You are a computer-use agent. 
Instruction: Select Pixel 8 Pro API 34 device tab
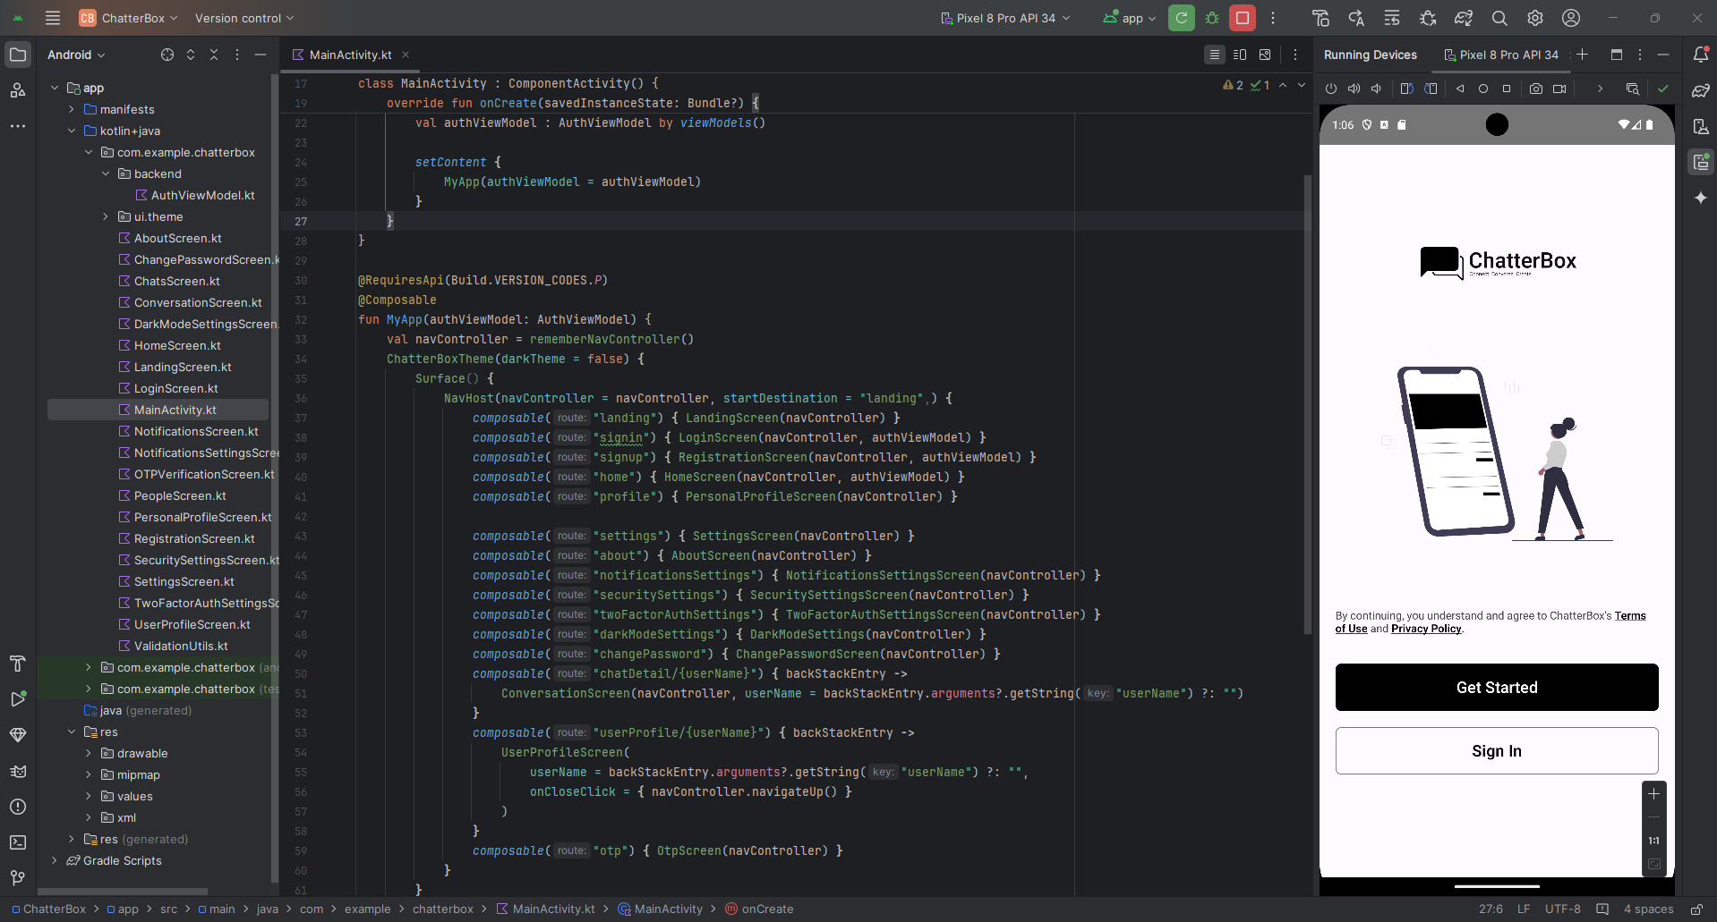point(1501,55)
